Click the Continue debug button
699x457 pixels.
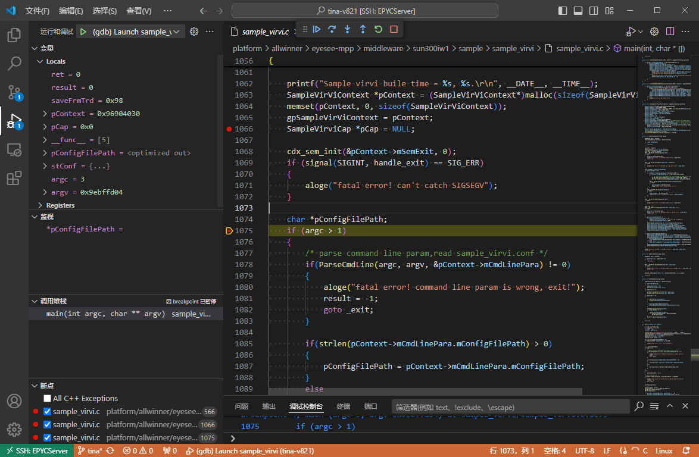click(x=317, y=29)
